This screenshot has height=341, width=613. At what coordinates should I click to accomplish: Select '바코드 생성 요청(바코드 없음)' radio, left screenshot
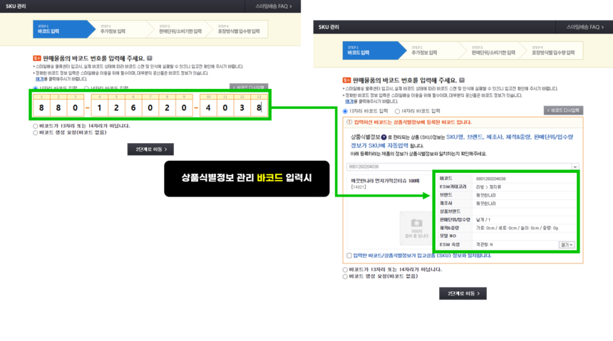[36, 133]
